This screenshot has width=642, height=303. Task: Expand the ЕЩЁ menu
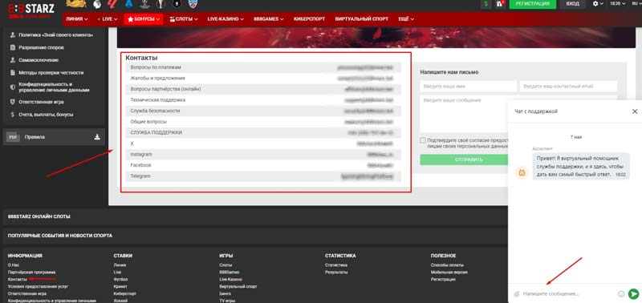406,18
